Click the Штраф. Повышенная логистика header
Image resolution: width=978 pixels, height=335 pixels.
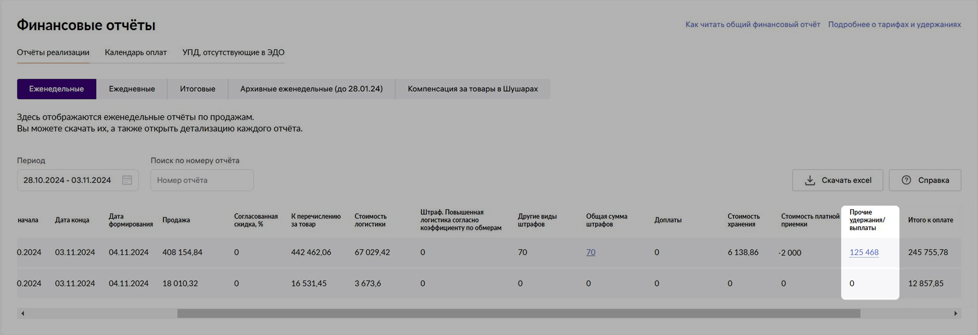461,220
